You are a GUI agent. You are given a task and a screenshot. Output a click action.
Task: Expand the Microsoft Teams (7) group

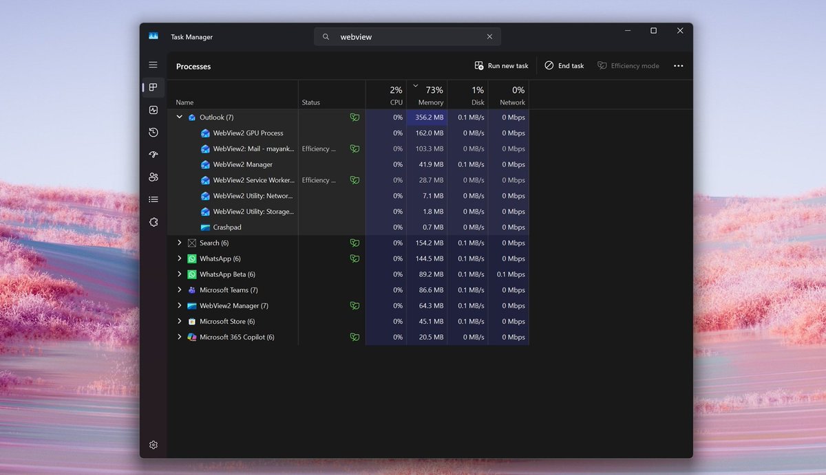[x=180, y=290]
